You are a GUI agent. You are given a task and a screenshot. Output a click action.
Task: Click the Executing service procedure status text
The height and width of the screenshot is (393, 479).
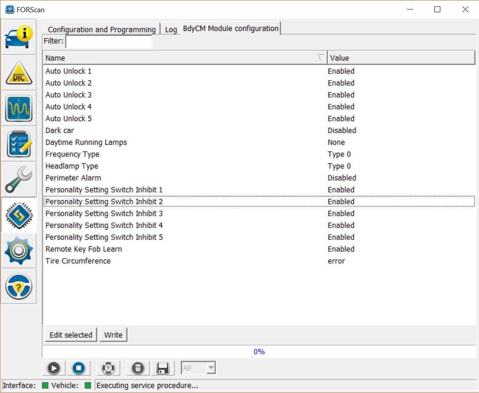click(x=147, y=385)
